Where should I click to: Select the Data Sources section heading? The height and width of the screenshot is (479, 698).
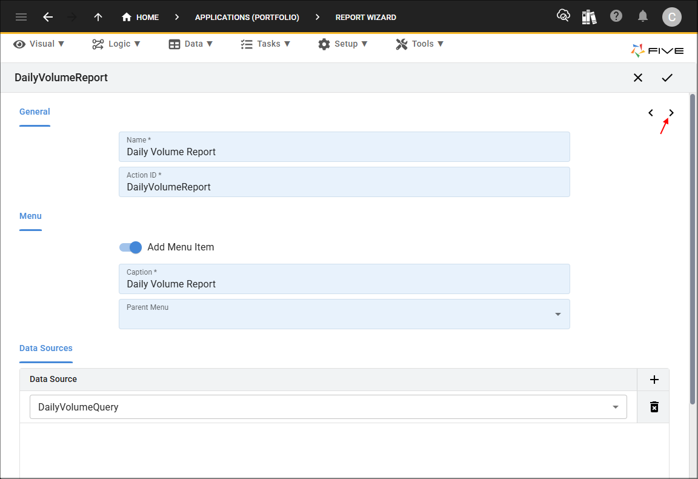point(46,349)
